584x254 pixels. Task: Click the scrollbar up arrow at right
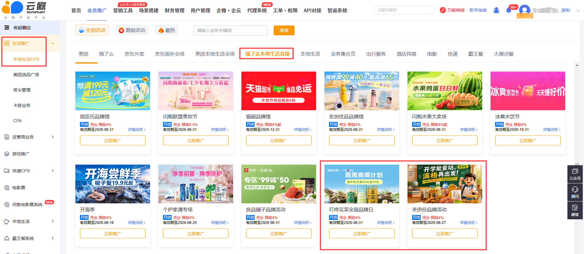[x=577, y=65]
